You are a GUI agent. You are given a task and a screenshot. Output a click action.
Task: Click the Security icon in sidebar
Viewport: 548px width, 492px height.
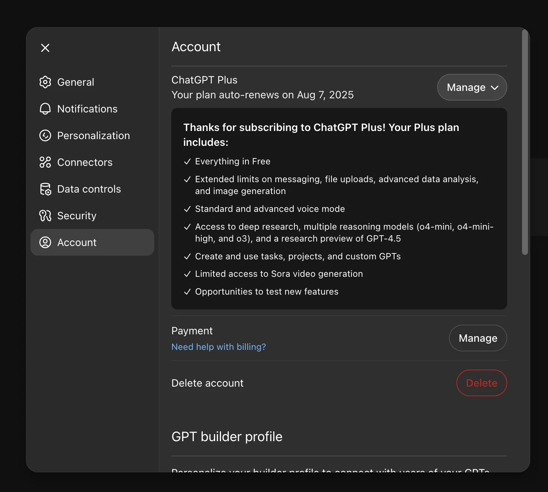point(45,216)
